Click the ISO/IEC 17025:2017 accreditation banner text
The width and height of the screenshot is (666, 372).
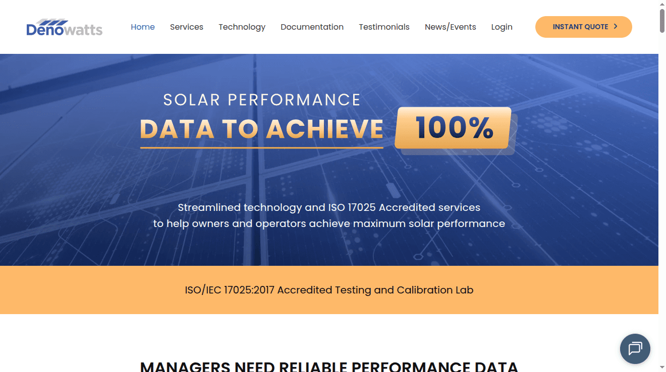point(329,290)
